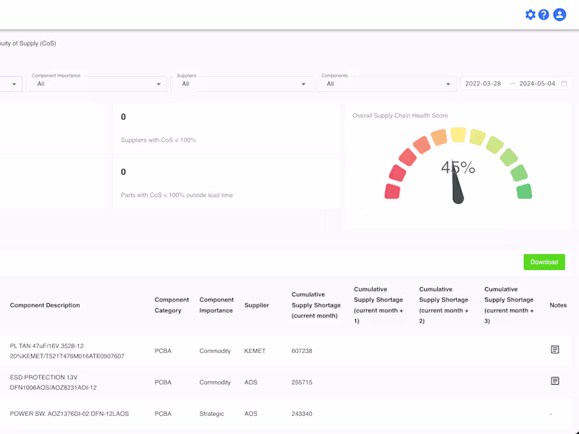Image resolution: width=579 pixels, height=434 pixels.
Task: Click the help question mark icon
Action: coord(544,14)
